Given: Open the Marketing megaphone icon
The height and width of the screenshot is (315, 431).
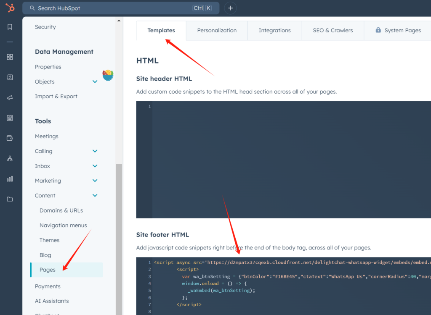Looking at the screenshot, I should (10, 97).
